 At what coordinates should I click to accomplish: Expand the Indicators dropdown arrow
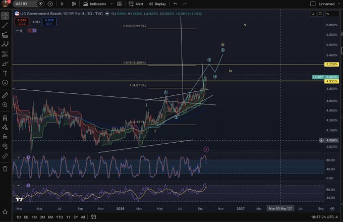coord(111,4)
